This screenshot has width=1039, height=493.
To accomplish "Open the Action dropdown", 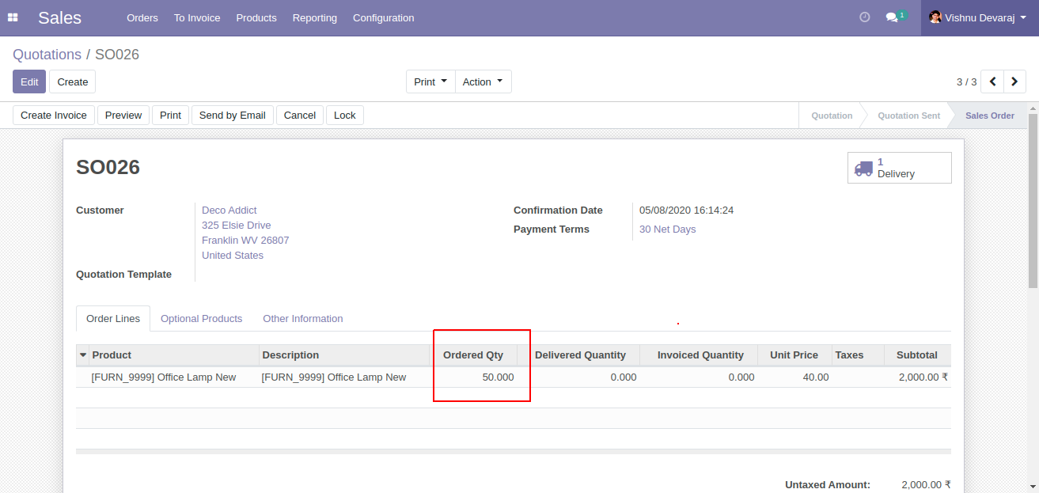I will (483, 81).
